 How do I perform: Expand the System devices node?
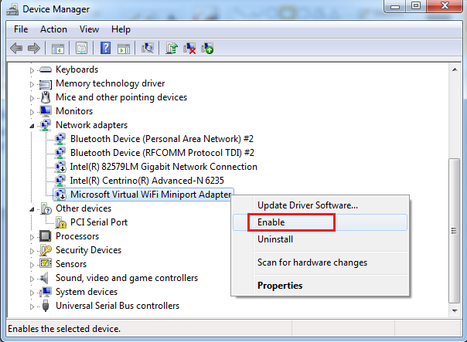pos(32,293)
